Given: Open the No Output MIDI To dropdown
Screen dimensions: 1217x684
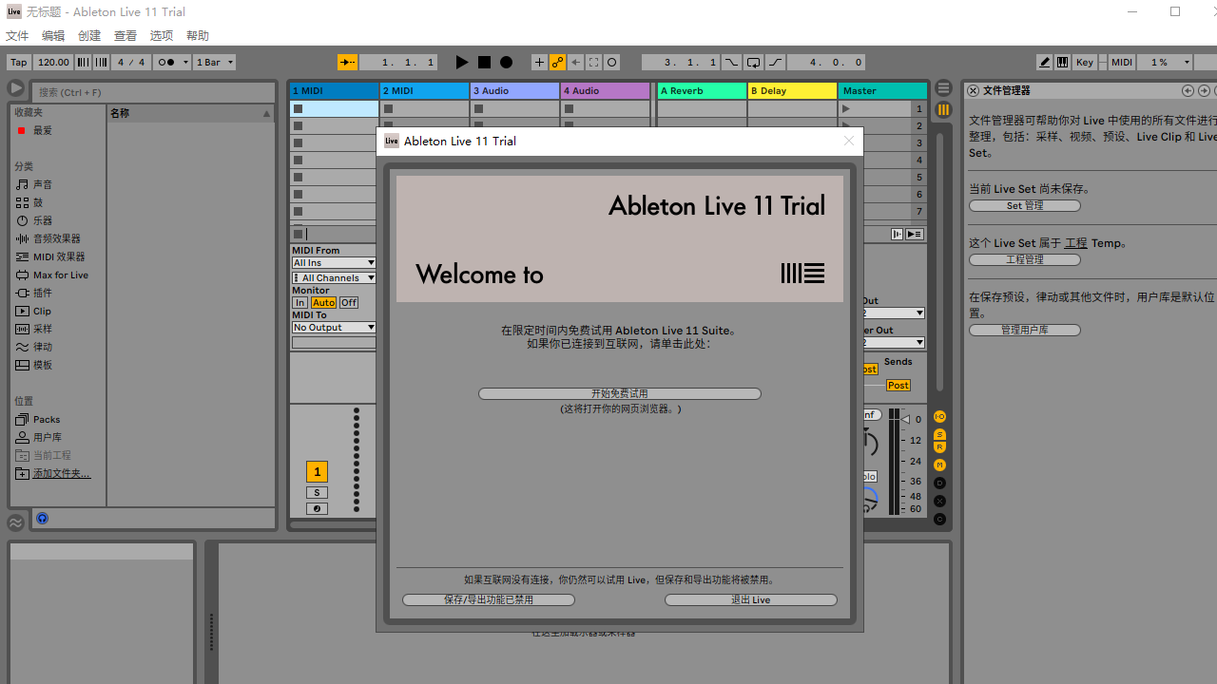Looking at the screenshot, I should click(334, 327).
